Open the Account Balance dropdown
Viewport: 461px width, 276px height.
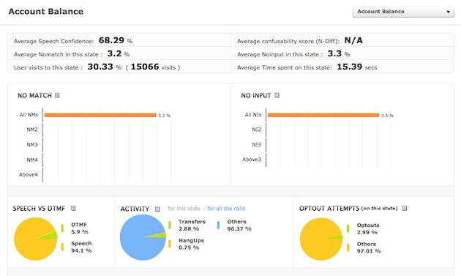click(x=403, y=12)
